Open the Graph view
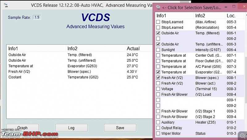247x140 pixels. 23,128
